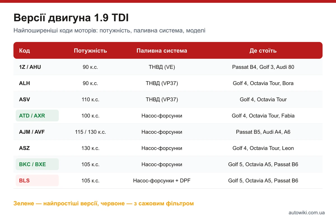
Task: Click the subtitle starting 'Найпоширеніші коди моторів'
Action: 109,30
